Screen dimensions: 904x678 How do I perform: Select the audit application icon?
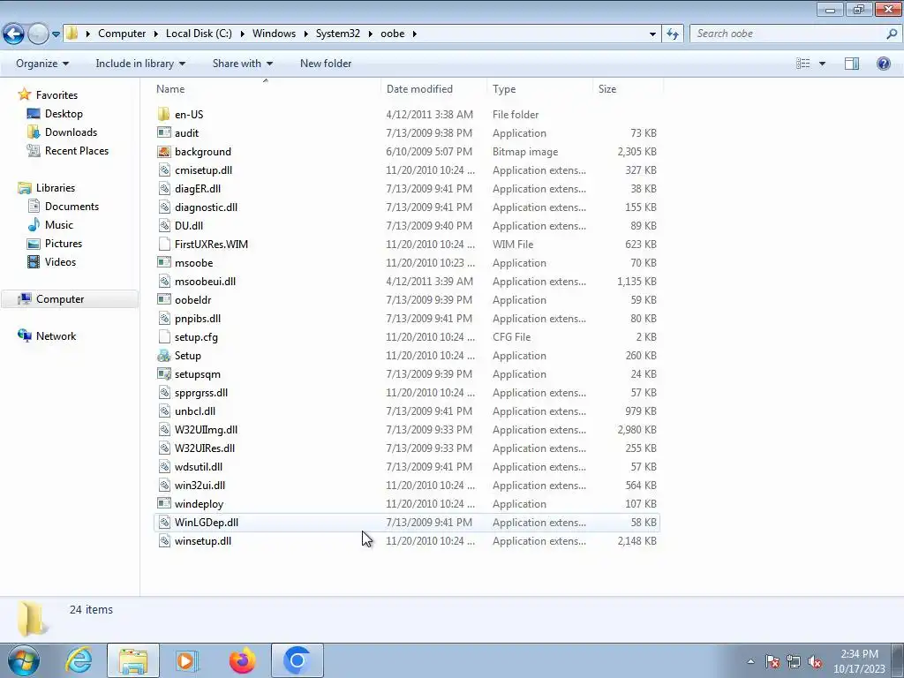tap(163, 132)
